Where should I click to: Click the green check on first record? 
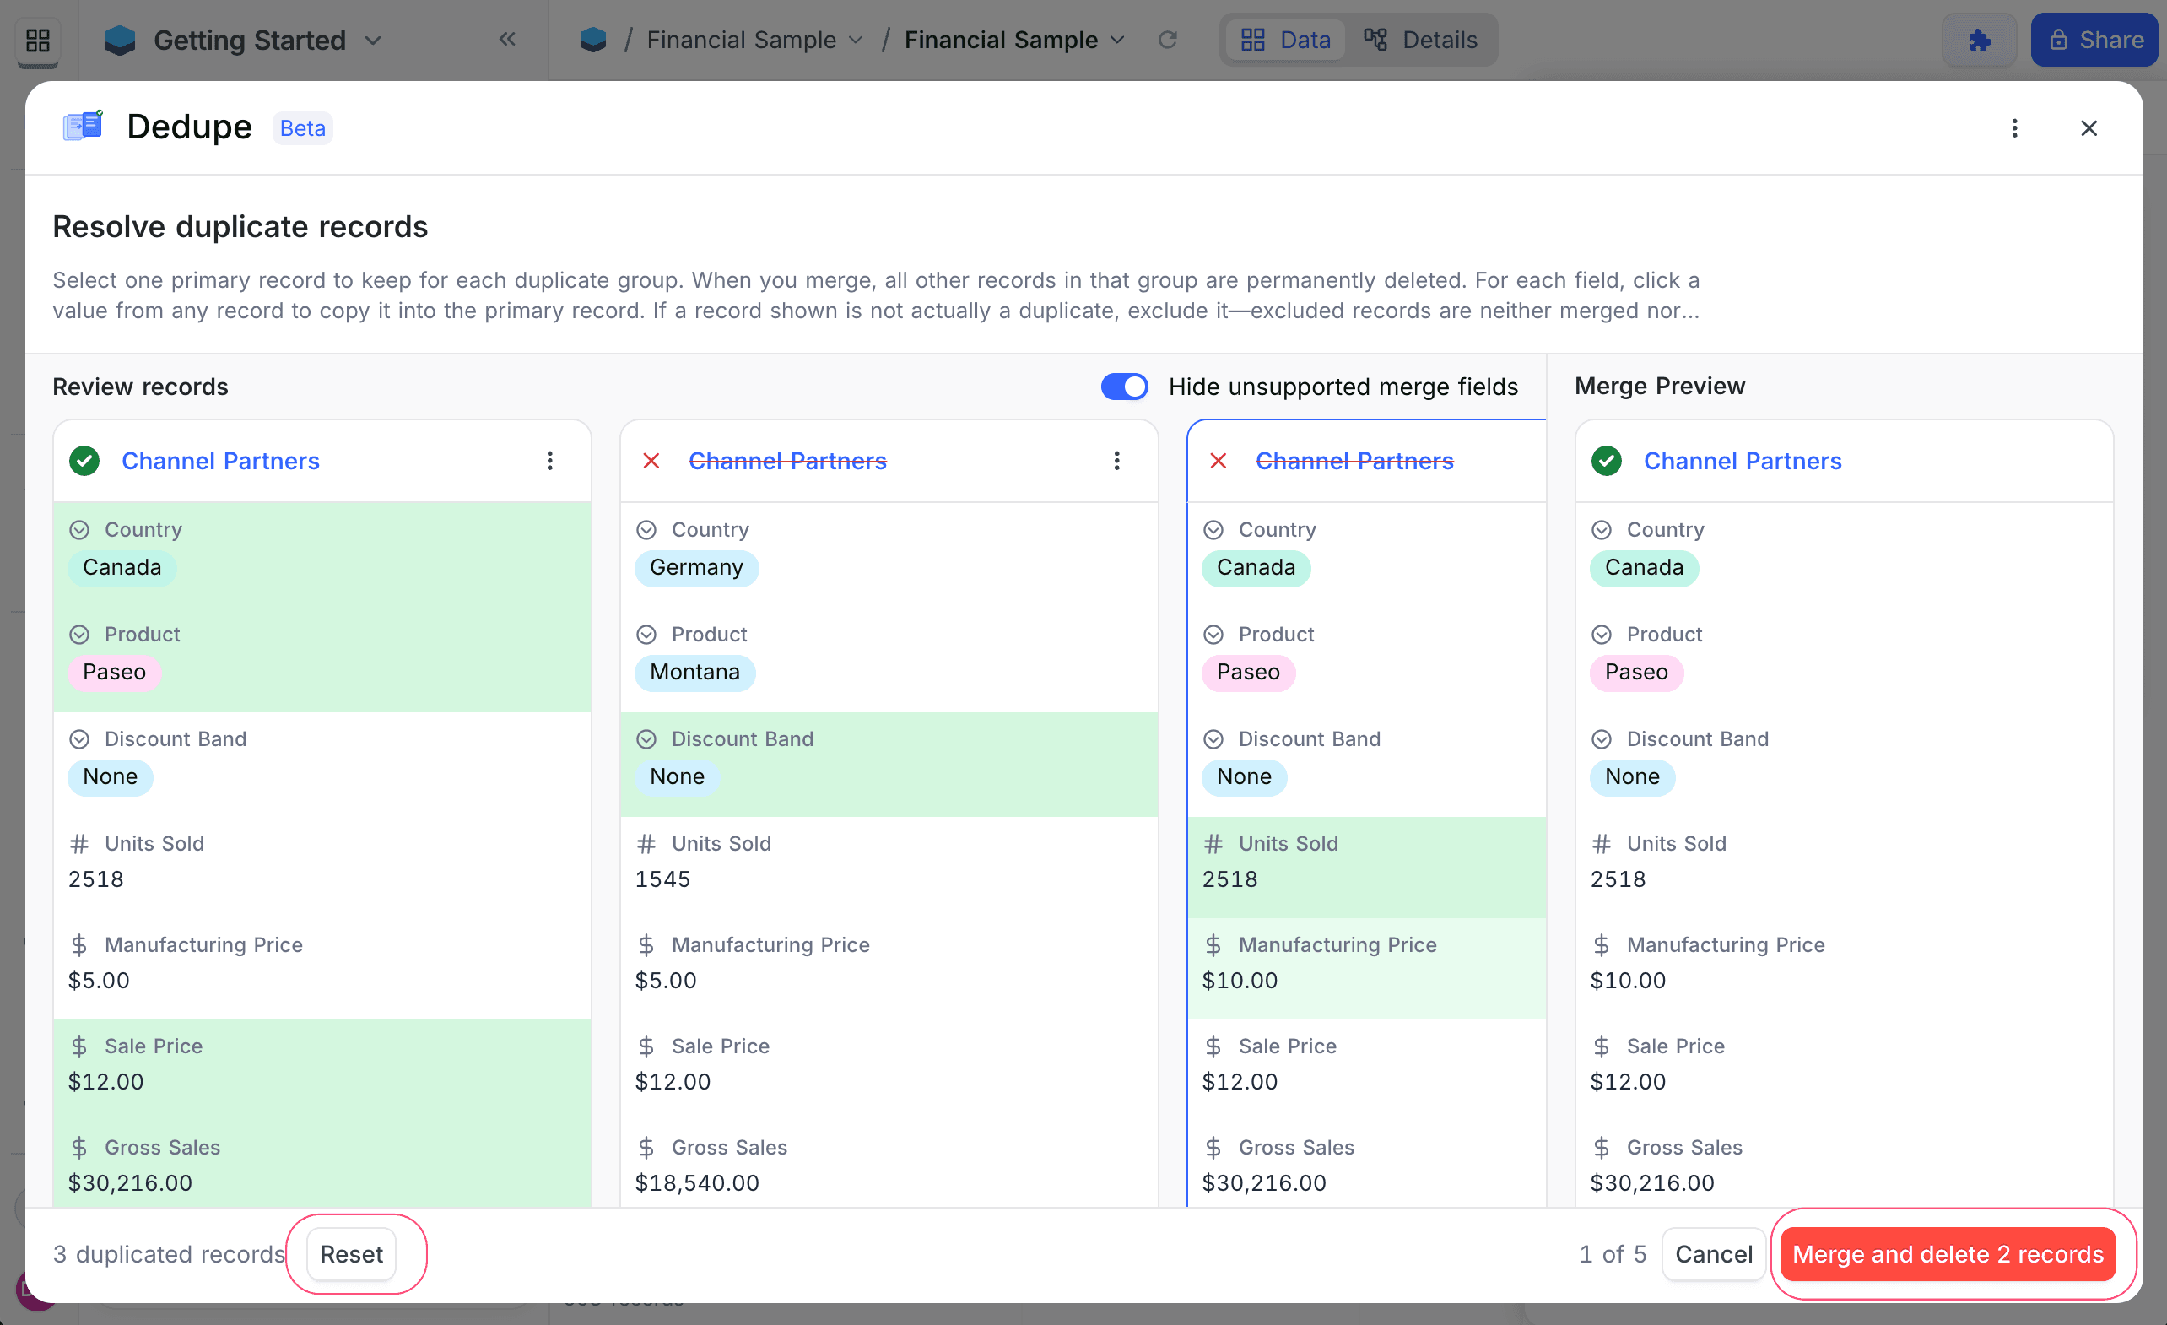84,460
